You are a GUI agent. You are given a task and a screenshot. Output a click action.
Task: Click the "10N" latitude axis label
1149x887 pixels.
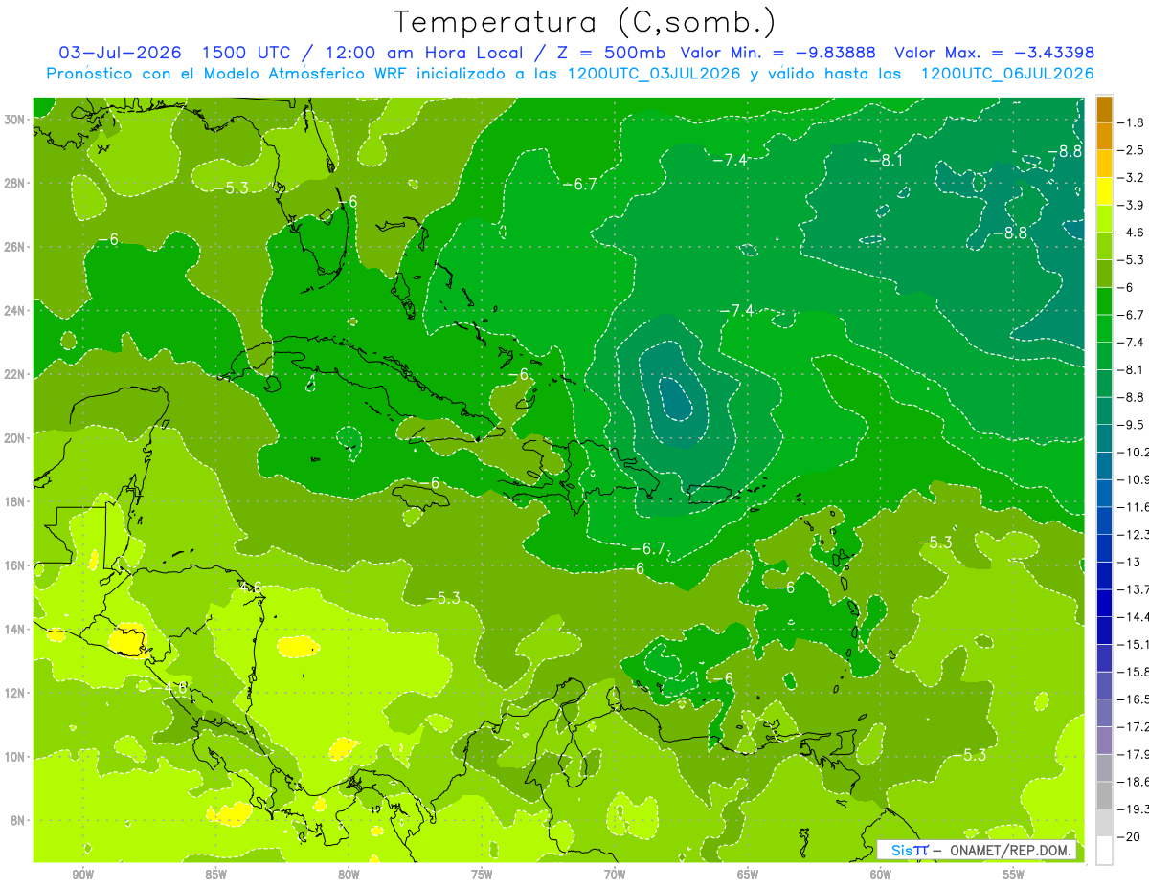pyautogui.click(x=15, y=757)
